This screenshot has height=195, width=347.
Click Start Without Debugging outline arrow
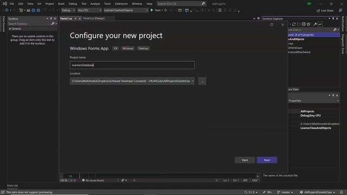[x=166, y=10]
